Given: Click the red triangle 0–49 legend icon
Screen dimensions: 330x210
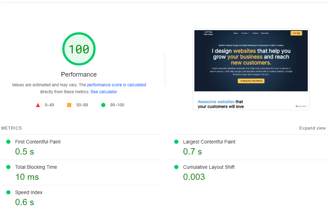Looking at the screenshot, I should tap(38, 105).
